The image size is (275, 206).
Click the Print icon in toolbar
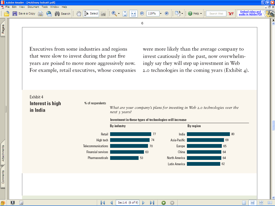41,13
